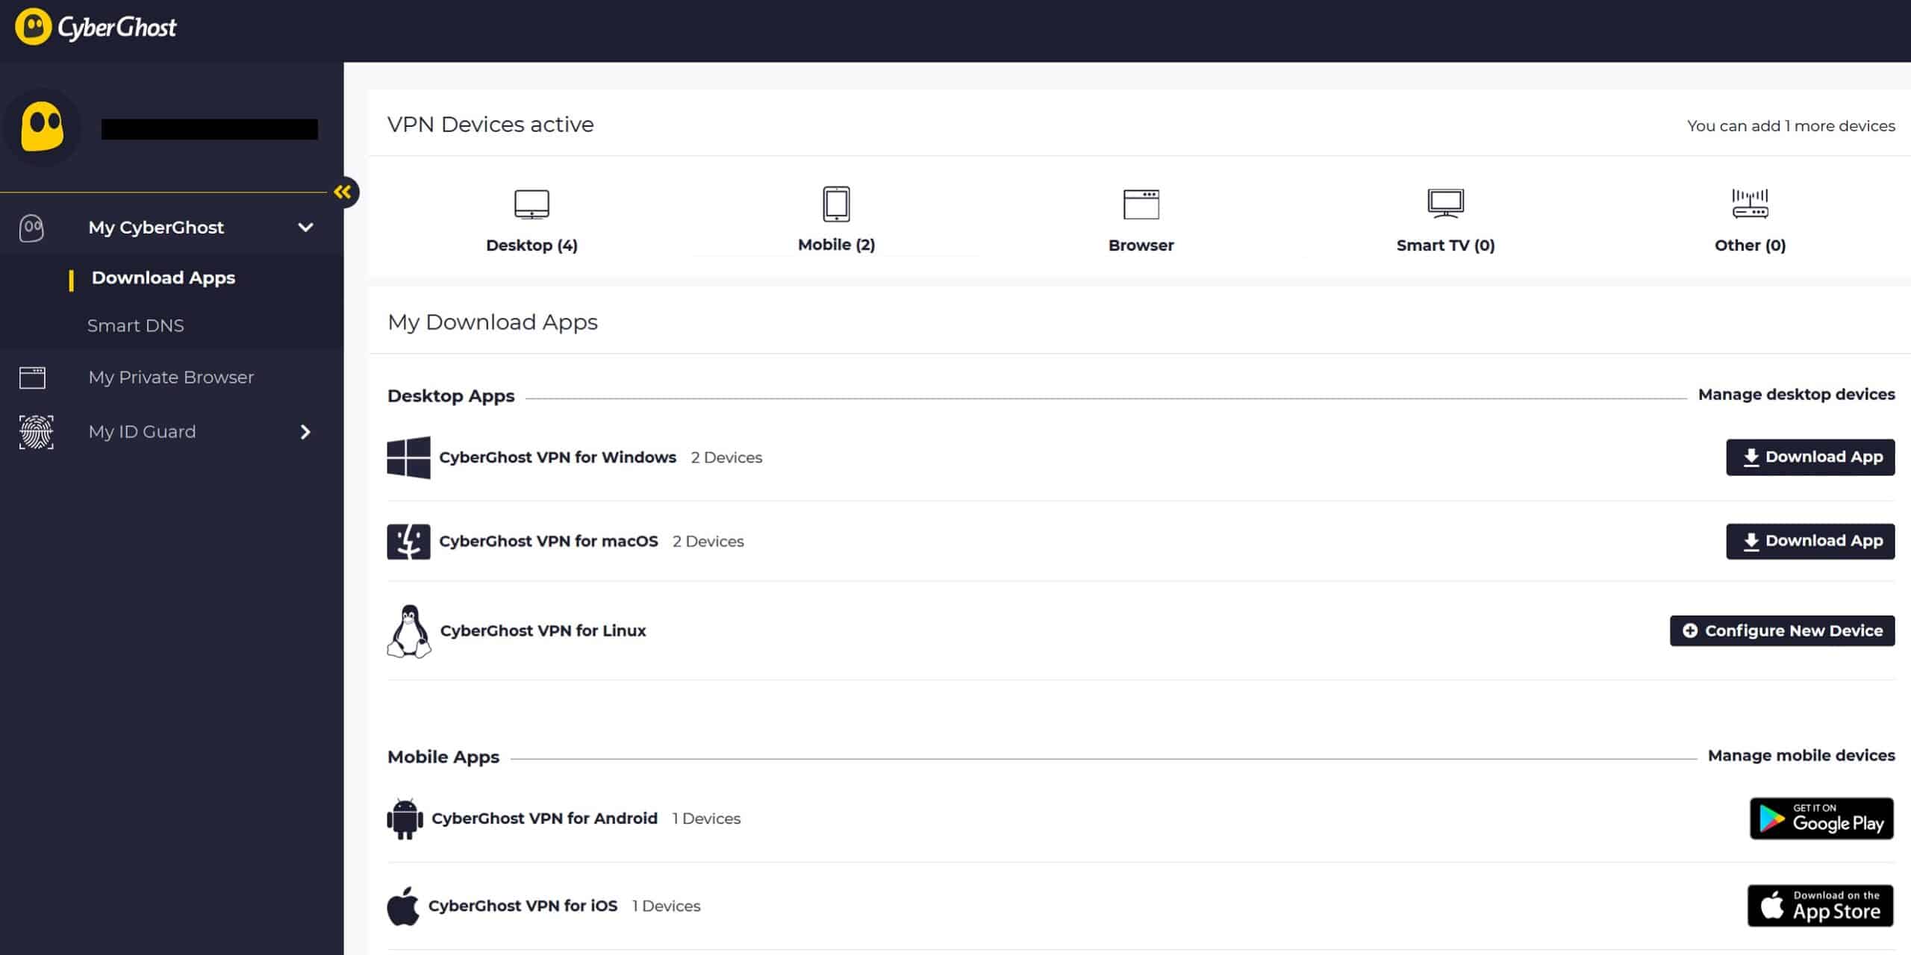Click 'My Download Apps' heading
The height and width of the screenshot is (955, 1911).
tap(493, 322)
